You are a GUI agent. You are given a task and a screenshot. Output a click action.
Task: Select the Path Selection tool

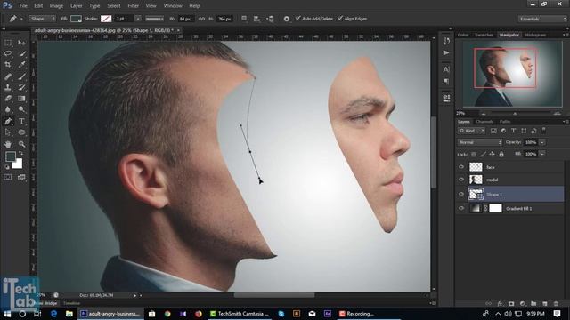[x=8, y=132]
